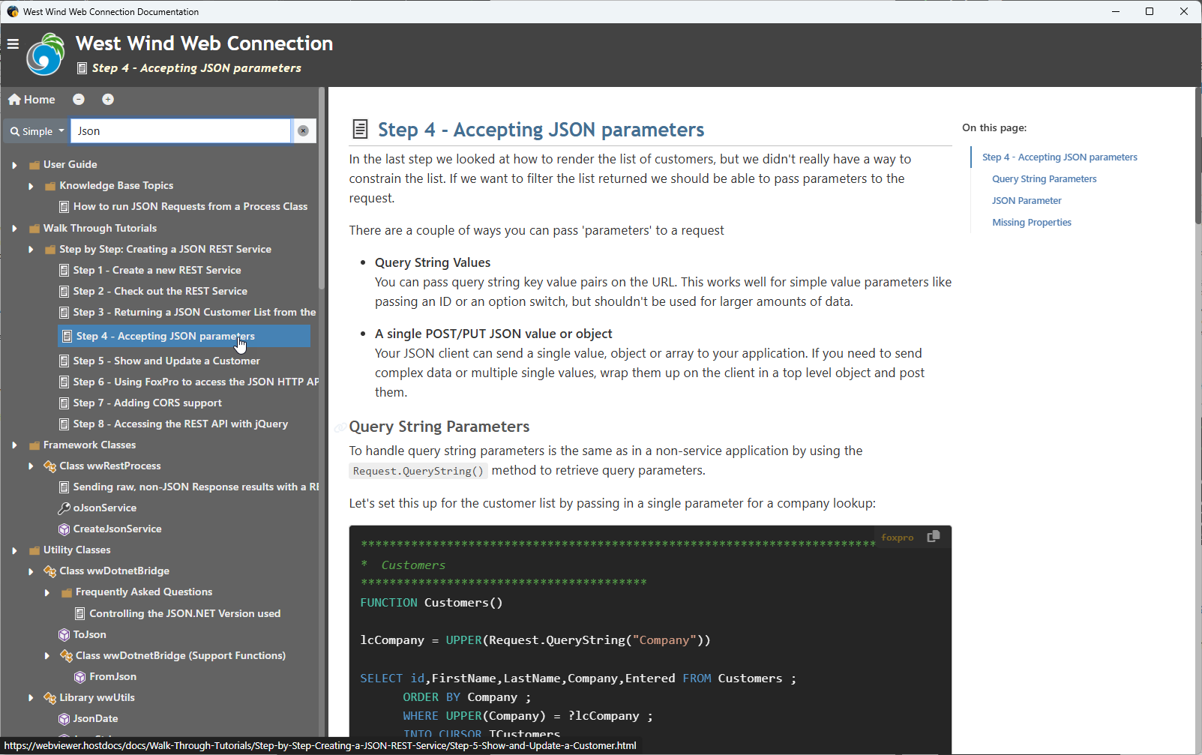The width and height of the screenshot is (1202, 755).
Task: Click the sidebar vertical scrollbar
Action: tap(322, 189)
